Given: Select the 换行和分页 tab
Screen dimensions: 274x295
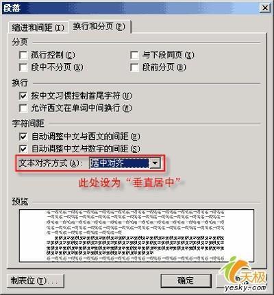Looking at the screenshot, I should click(x=99, y=27).
